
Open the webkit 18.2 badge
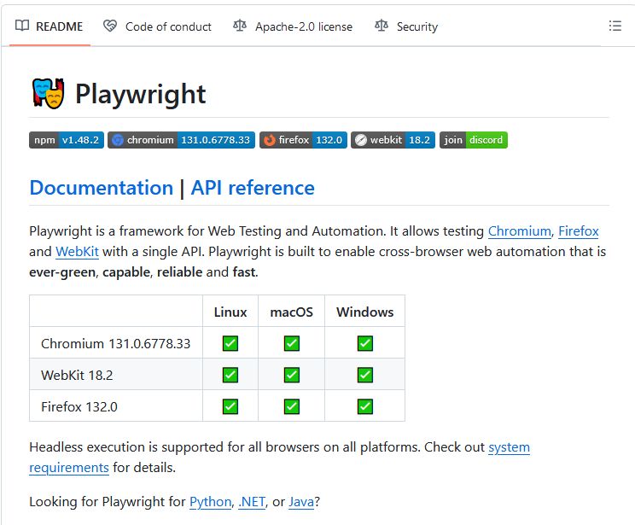point(393,140)
